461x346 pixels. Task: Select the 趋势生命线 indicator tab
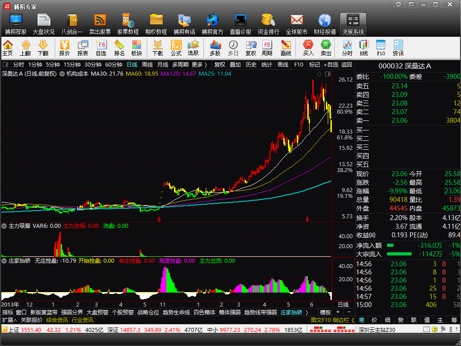176,312
